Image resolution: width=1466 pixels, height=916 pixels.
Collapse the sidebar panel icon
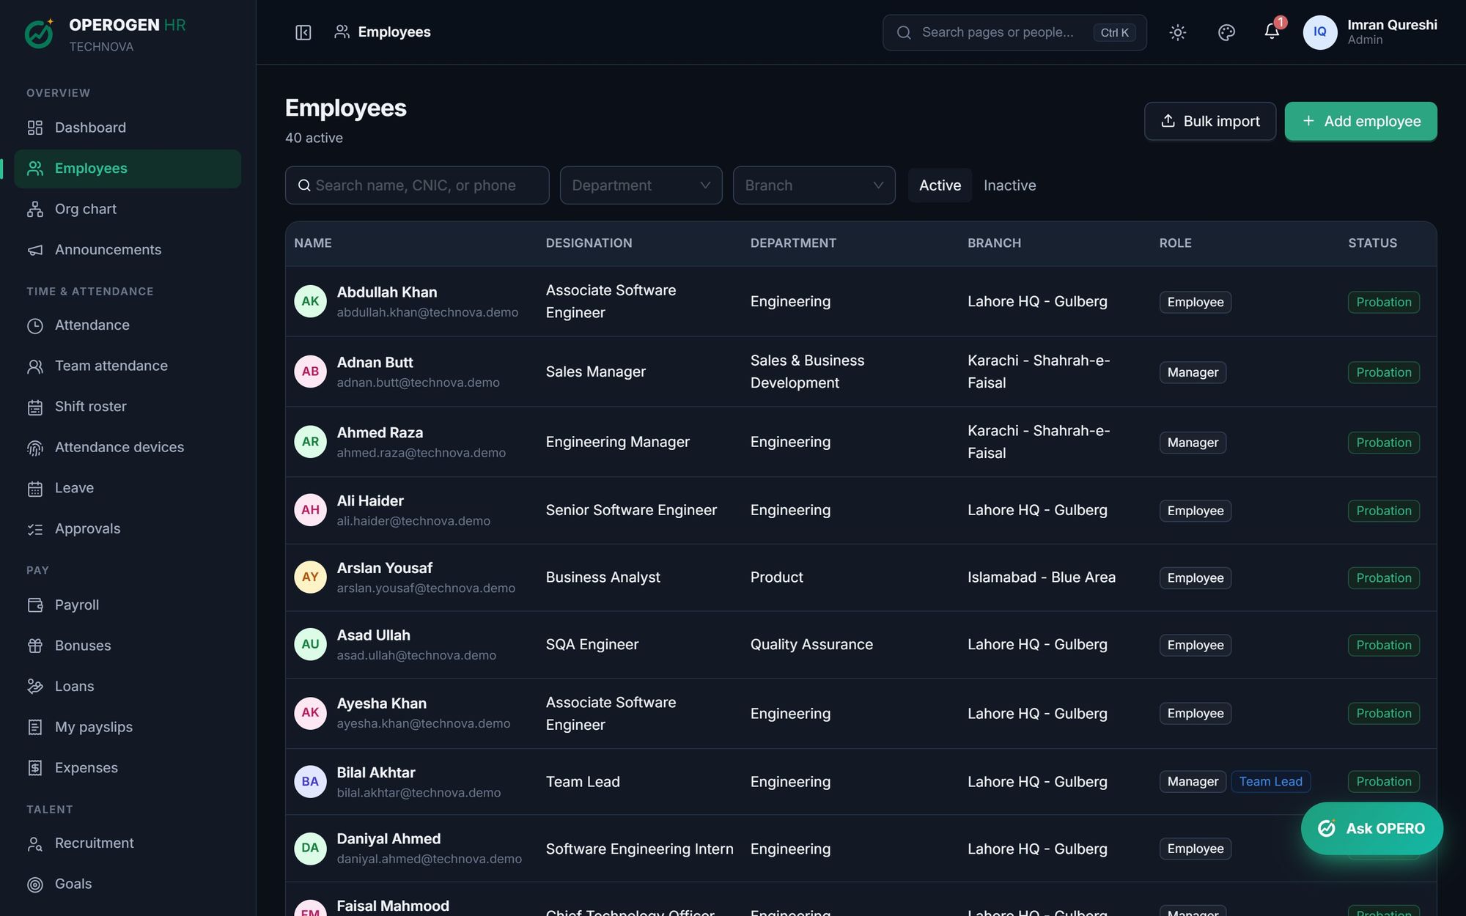coord(303,32)
